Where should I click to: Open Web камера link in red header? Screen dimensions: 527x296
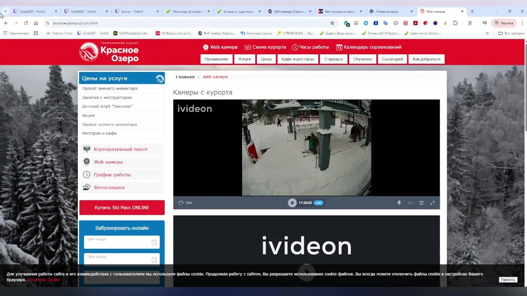(x=220, y=47)
